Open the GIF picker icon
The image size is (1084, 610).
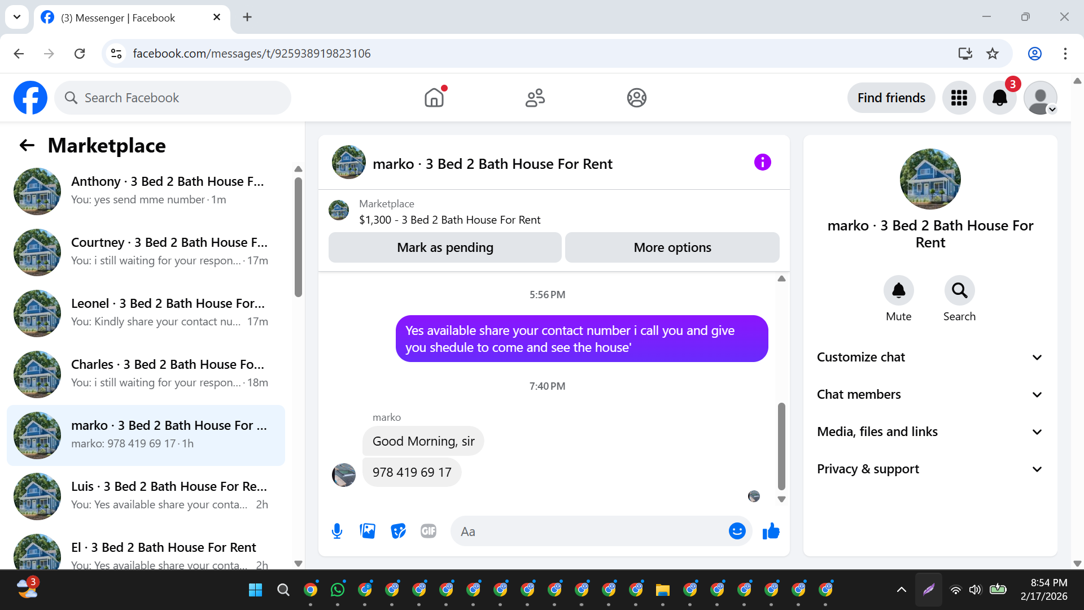coord(429,531)
